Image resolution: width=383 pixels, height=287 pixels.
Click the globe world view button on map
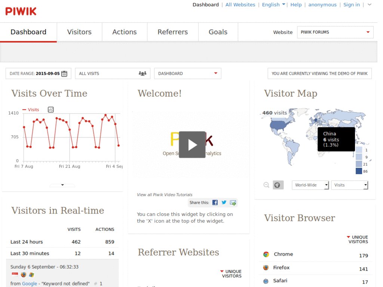[x=278, y=185]
